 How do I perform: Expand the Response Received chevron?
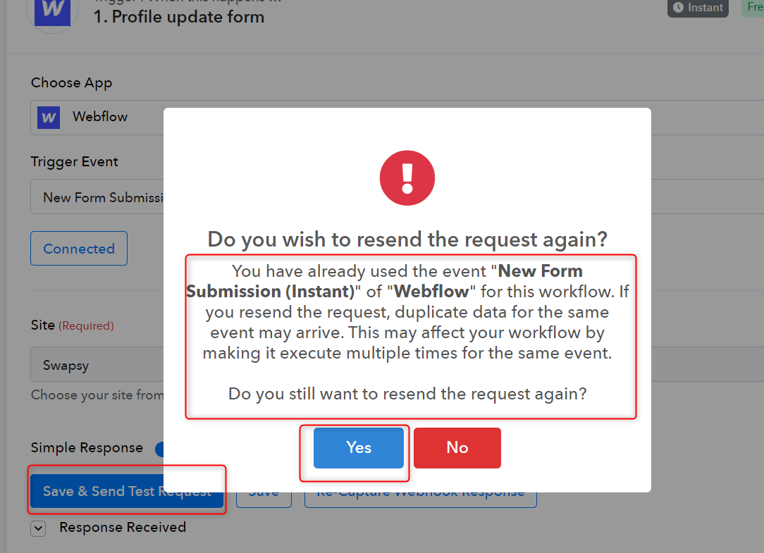coord(38,528)
